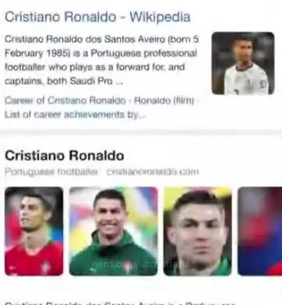282x305 pixels.
Task: Visit the cristianoronaldo.com website link
Action: pos(153,172)
